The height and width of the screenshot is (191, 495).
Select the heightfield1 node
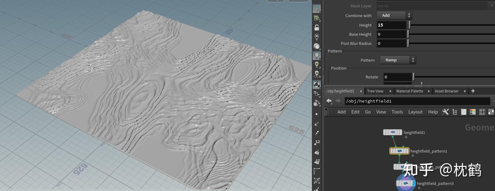392,132
